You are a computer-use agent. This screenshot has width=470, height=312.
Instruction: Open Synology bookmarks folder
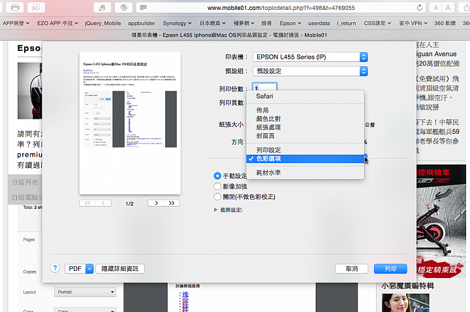[177, 23]
